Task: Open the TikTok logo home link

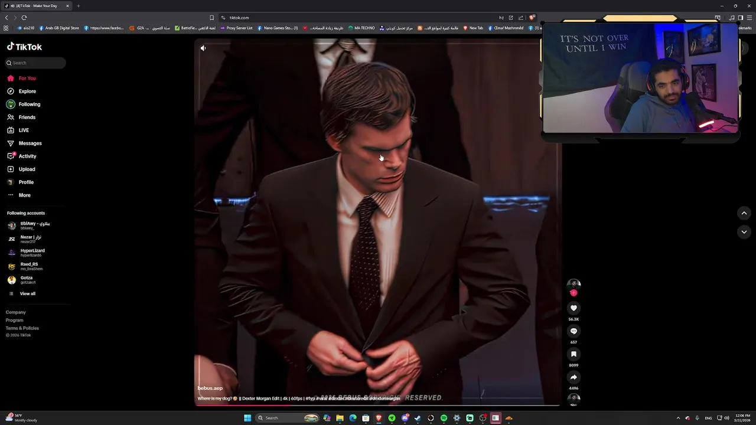Action: tap(24, 47)
